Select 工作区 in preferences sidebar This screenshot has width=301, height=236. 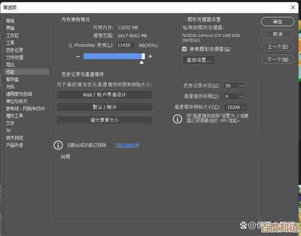pos(12,35)
